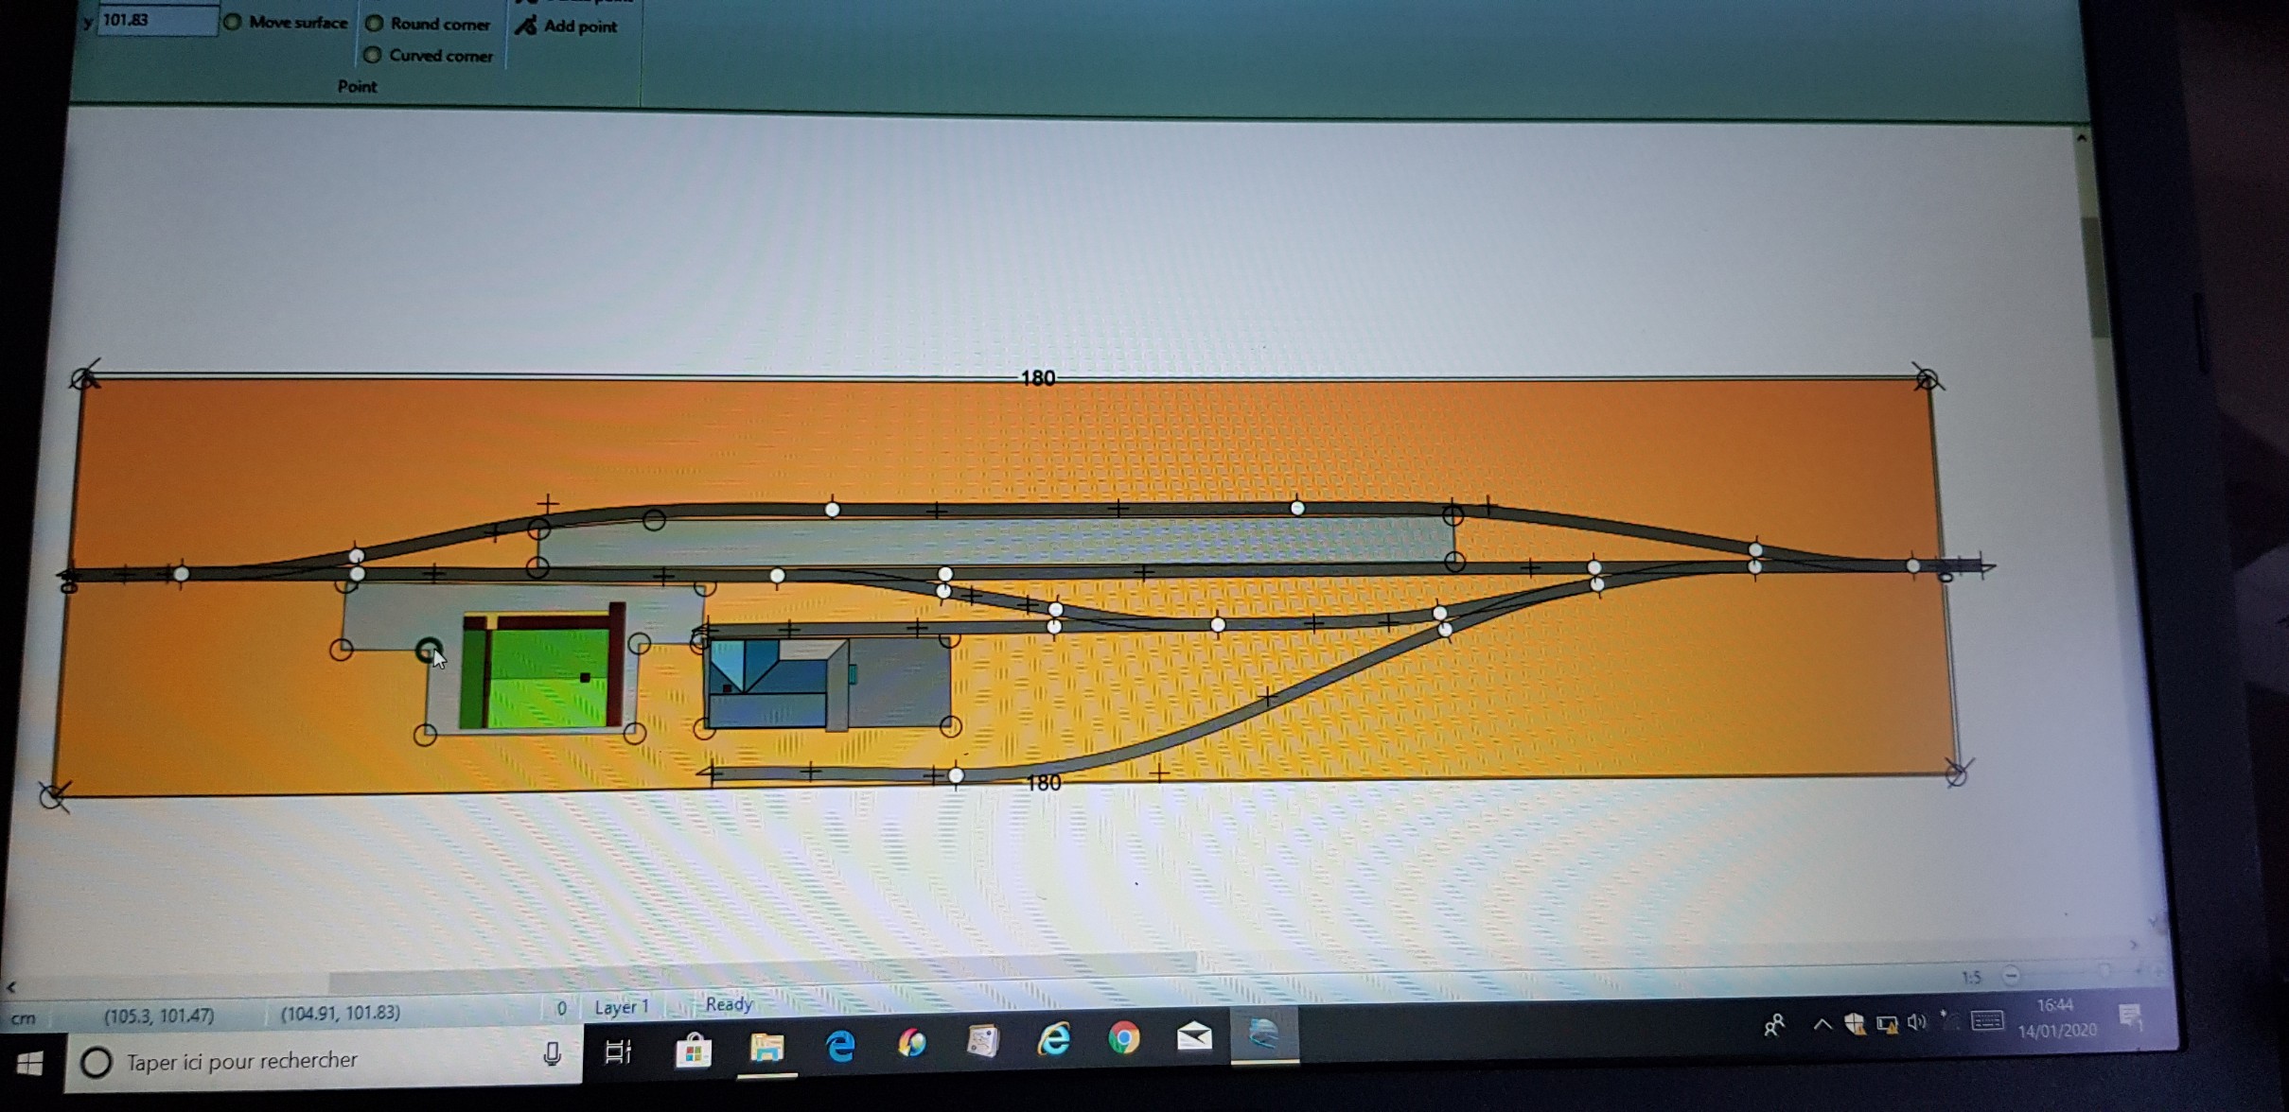The width and height of the screenshot is (2289, 1112).
Task: Open the Windows Start menu
Action: [30, 1064]
